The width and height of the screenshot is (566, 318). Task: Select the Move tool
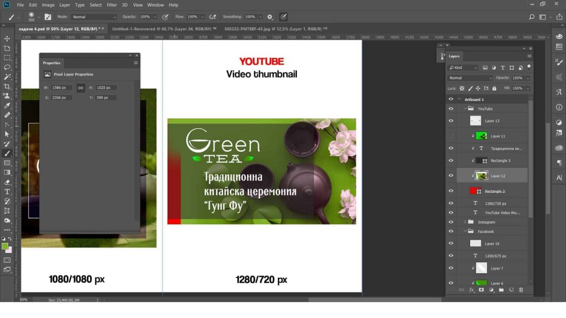coord(7,38)
